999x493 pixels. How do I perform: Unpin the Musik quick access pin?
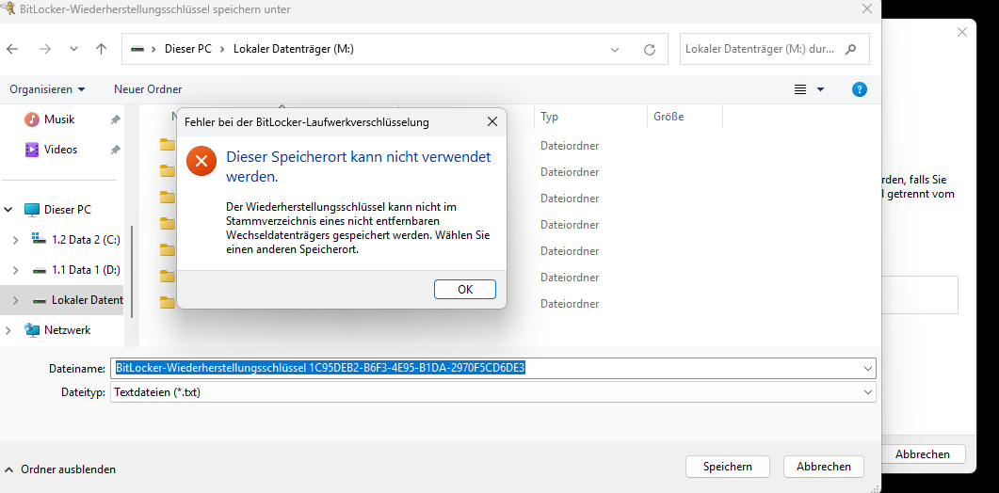115,119
